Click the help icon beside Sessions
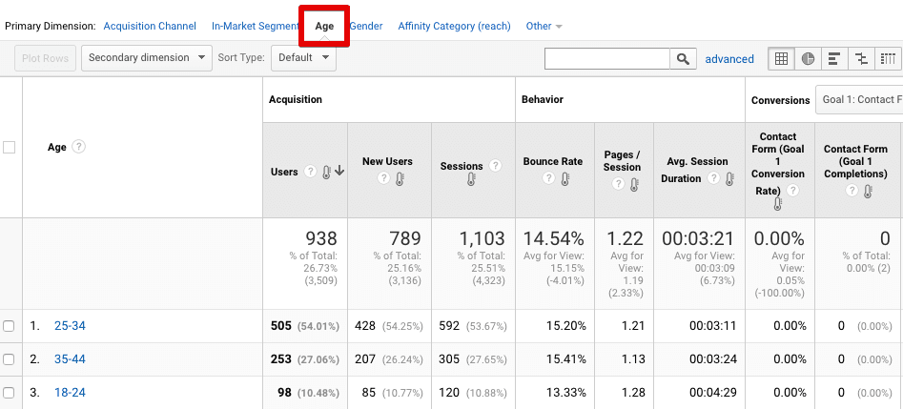The image size is (903, 409). pos(495,166)
